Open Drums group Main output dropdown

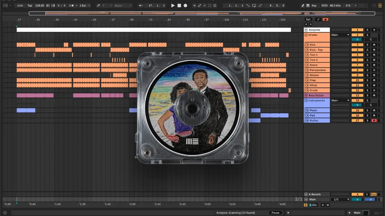[340, 35]
